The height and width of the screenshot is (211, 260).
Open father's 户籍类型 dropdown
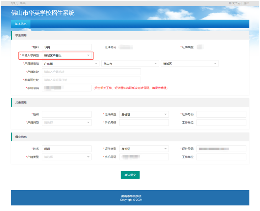point(66,123)
